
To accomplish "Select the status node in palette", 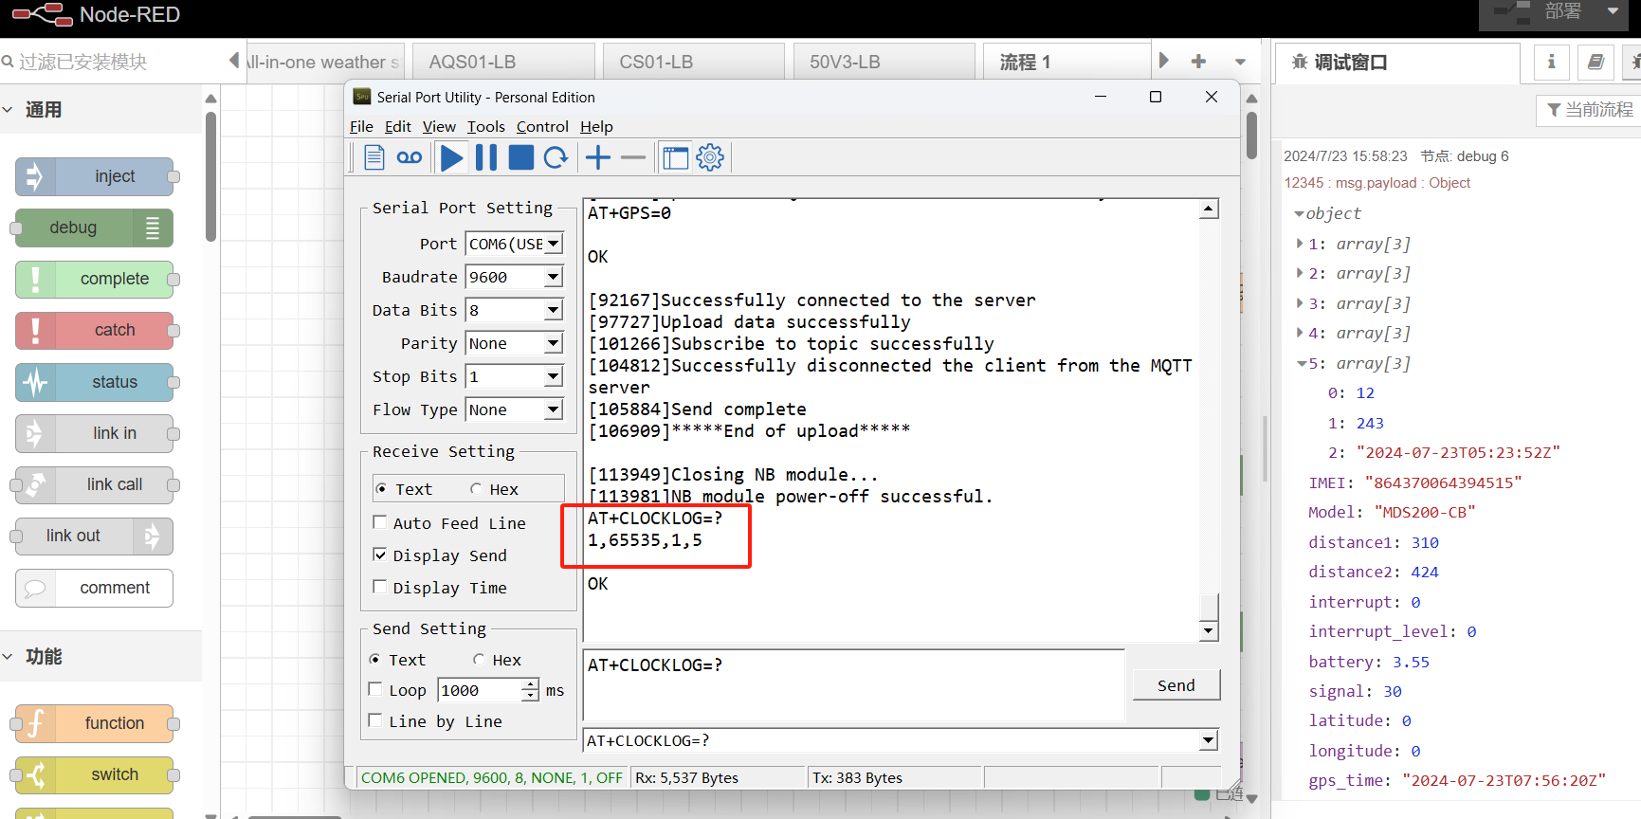I will coord(94,382).
